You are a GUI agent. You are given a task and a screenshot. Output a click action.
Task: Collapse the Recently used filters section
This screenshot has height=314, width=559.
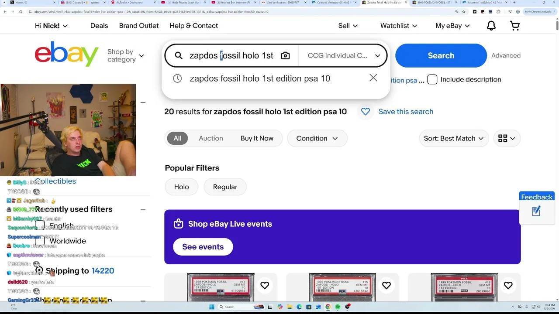pos(143,209)
